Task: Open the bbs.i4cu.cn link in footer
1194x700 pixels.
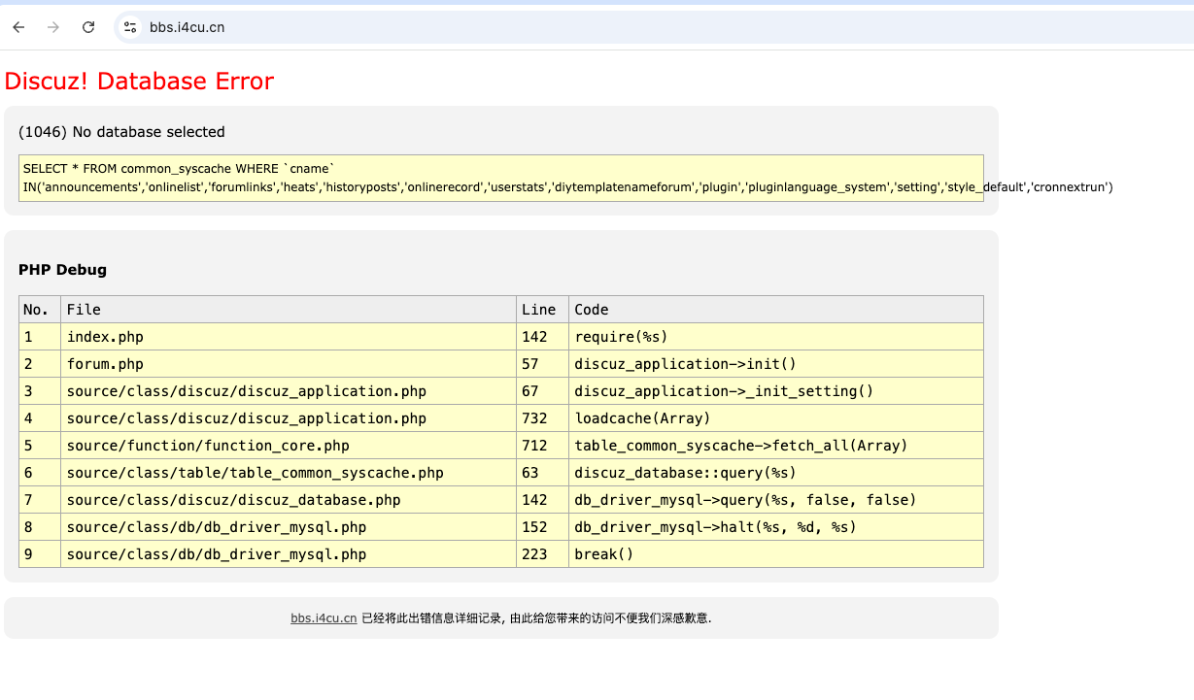Action: coord(324,618)
